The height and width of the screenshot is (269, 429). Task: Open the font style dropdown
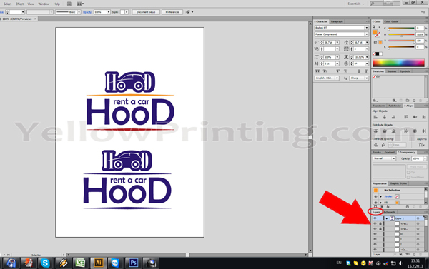367,34
